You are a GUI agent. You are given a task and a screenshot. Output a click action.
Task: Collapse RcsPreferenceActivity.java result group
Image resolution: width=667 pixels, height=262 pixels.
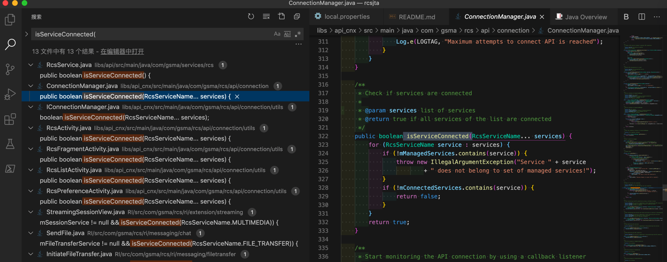tap(31, 191)
